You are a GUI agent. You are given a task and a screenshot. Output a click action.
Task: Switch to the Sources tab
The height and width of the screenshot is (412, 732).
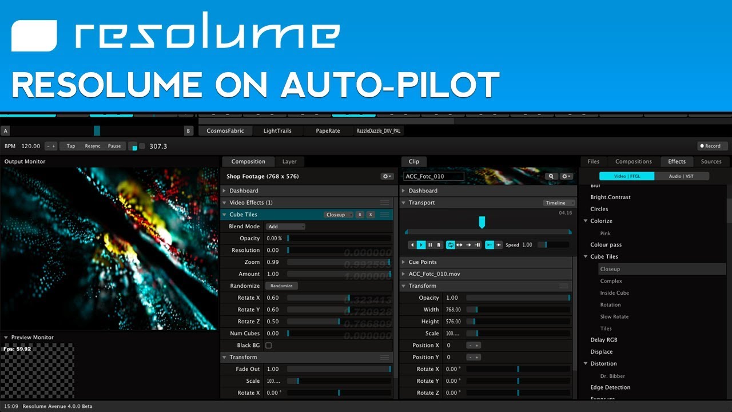click(711, 161)
